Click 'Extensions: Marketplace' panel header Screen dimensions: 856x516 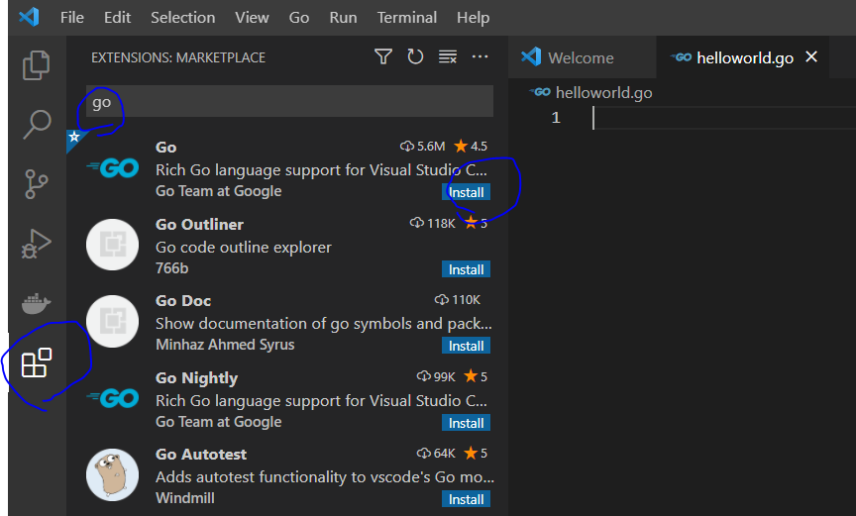[x=178, y=57]
